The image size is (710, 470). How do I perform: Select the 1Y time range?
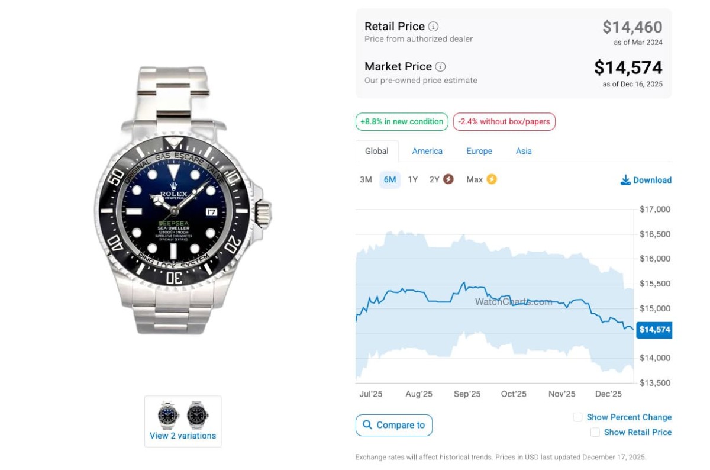coord(413,179)
